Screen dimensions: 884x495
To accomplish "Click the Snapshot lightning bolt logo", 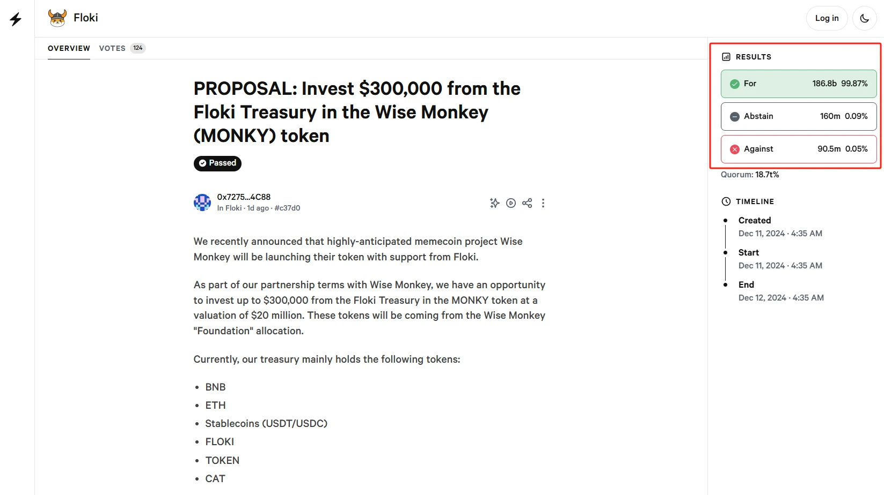I will click(16, 19).
